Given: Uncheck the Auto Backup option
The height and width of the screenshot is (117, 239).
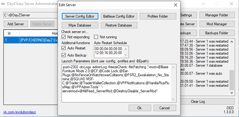Looking at the screenshot, I should coord(63,55).
